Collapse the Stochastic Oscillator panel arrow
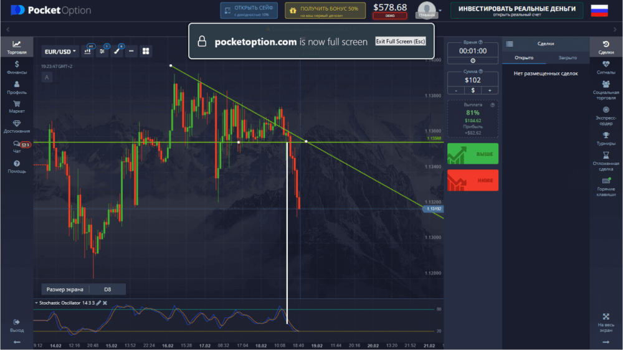 click(x=36, y=303)
